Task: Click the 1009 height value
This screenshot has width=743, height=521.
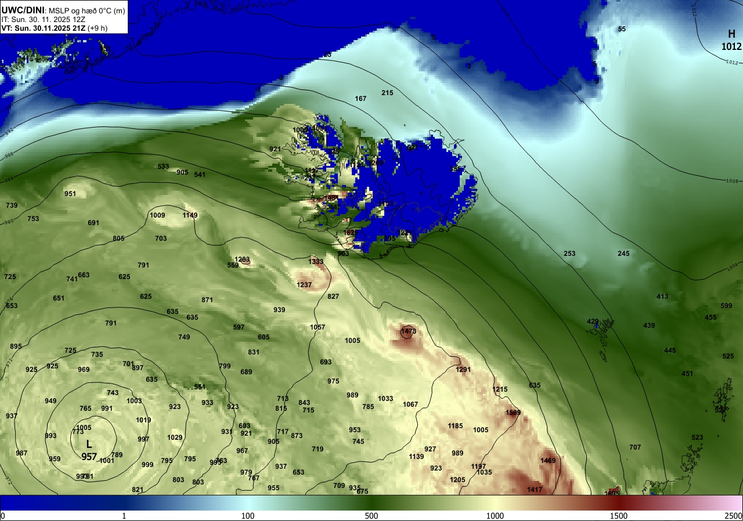Action: pyautogui.click(x=157, y=215)
